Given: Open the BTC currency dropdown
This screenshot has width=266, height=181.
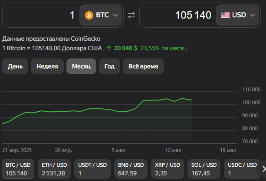Looking at the screenshot, I should (101, 15).
